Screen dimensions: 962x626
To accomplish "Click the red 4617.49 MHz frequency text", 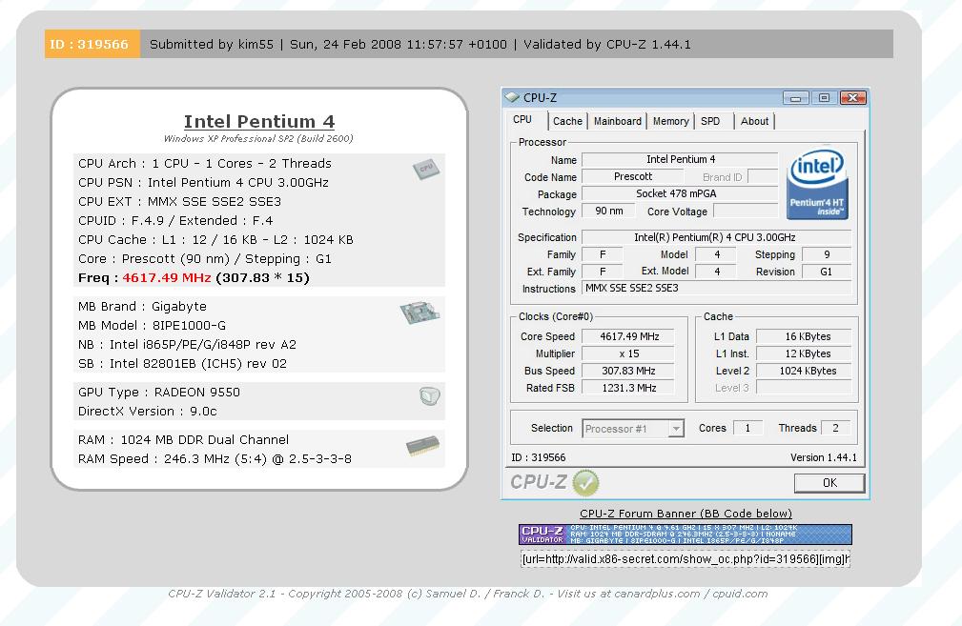I will point(167,277).
